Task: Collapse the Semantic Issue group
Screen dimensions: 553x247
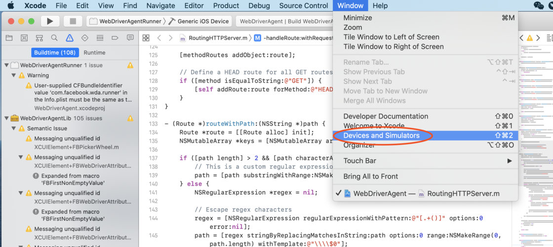Action: [13, 128]
